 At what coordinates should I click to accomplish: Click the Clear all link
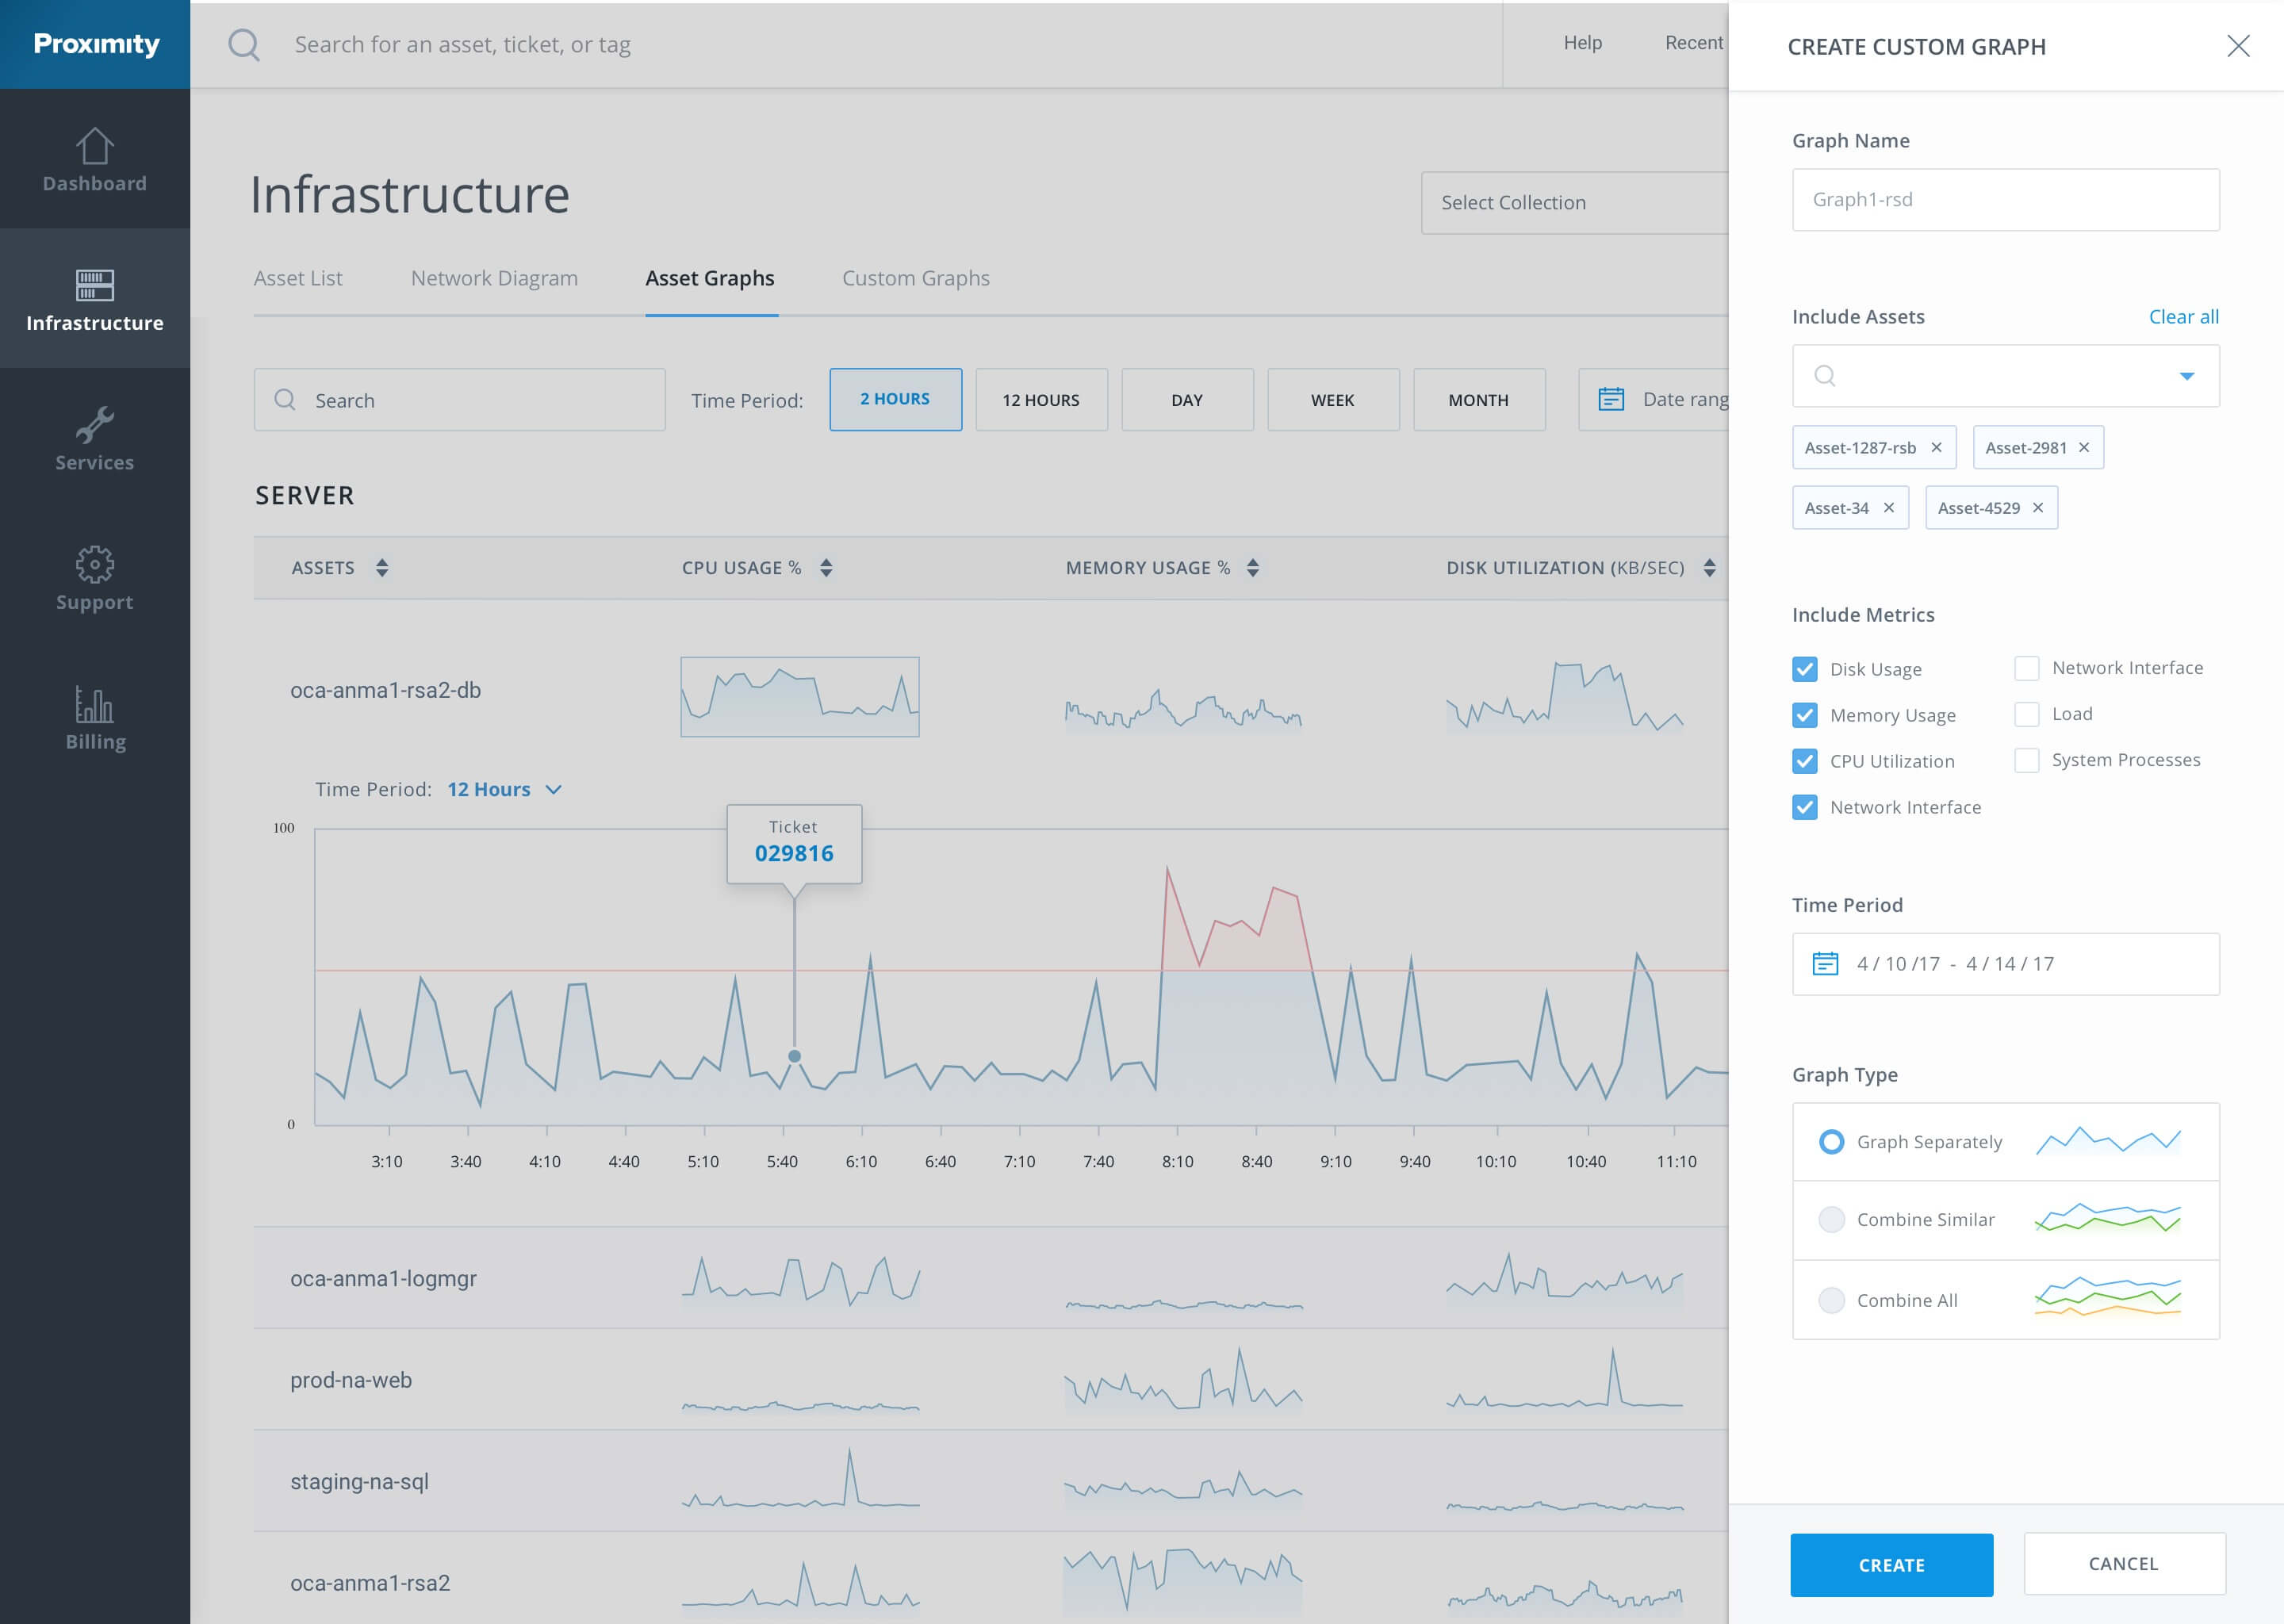2183,316
